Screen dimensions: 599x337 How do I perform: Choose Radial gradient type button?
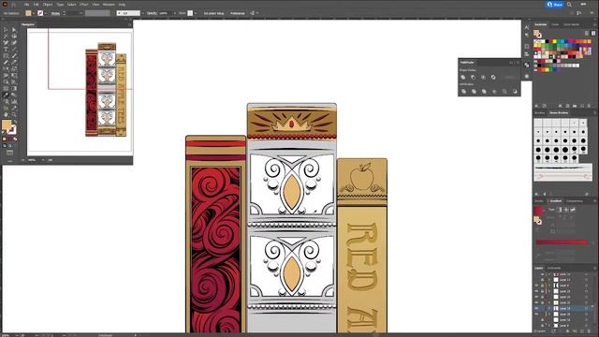click(566, 210)
